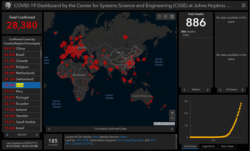Select Portugal in the country list
This screenshot has height=151, width=250.
21,98
